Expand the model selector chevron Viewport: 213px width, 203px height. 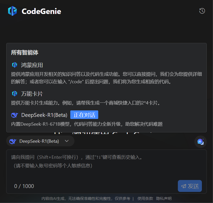tap(67, 141)
